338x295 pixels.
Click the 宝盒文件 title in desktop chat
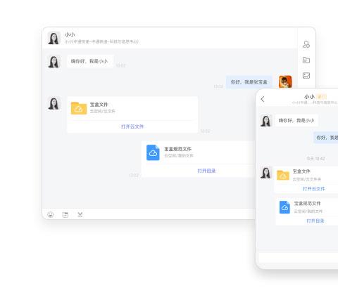click(x=99, y=105)
